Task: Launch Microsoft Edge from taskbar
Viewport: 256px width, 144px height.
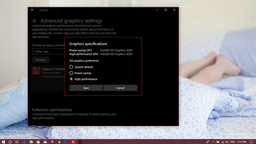Action: (x=24, y=142)
